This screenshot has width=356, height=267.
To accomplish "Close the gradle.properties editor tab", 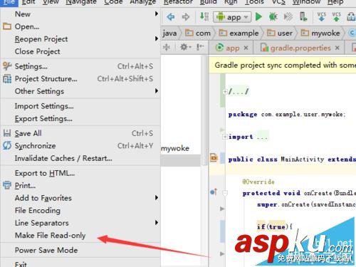I will click(x=337, y=48).
